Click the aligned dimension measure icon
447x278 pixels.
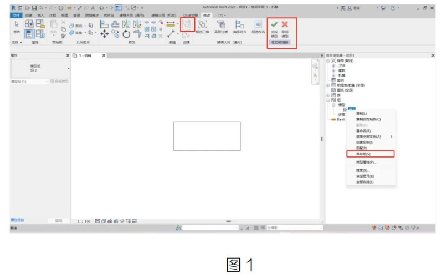point(171,24)
